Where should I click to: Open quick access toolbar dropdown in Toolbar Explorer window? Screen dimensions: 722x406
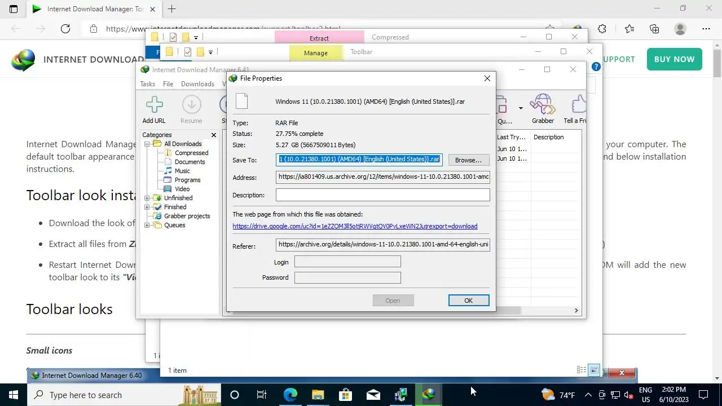pos(210,52)
